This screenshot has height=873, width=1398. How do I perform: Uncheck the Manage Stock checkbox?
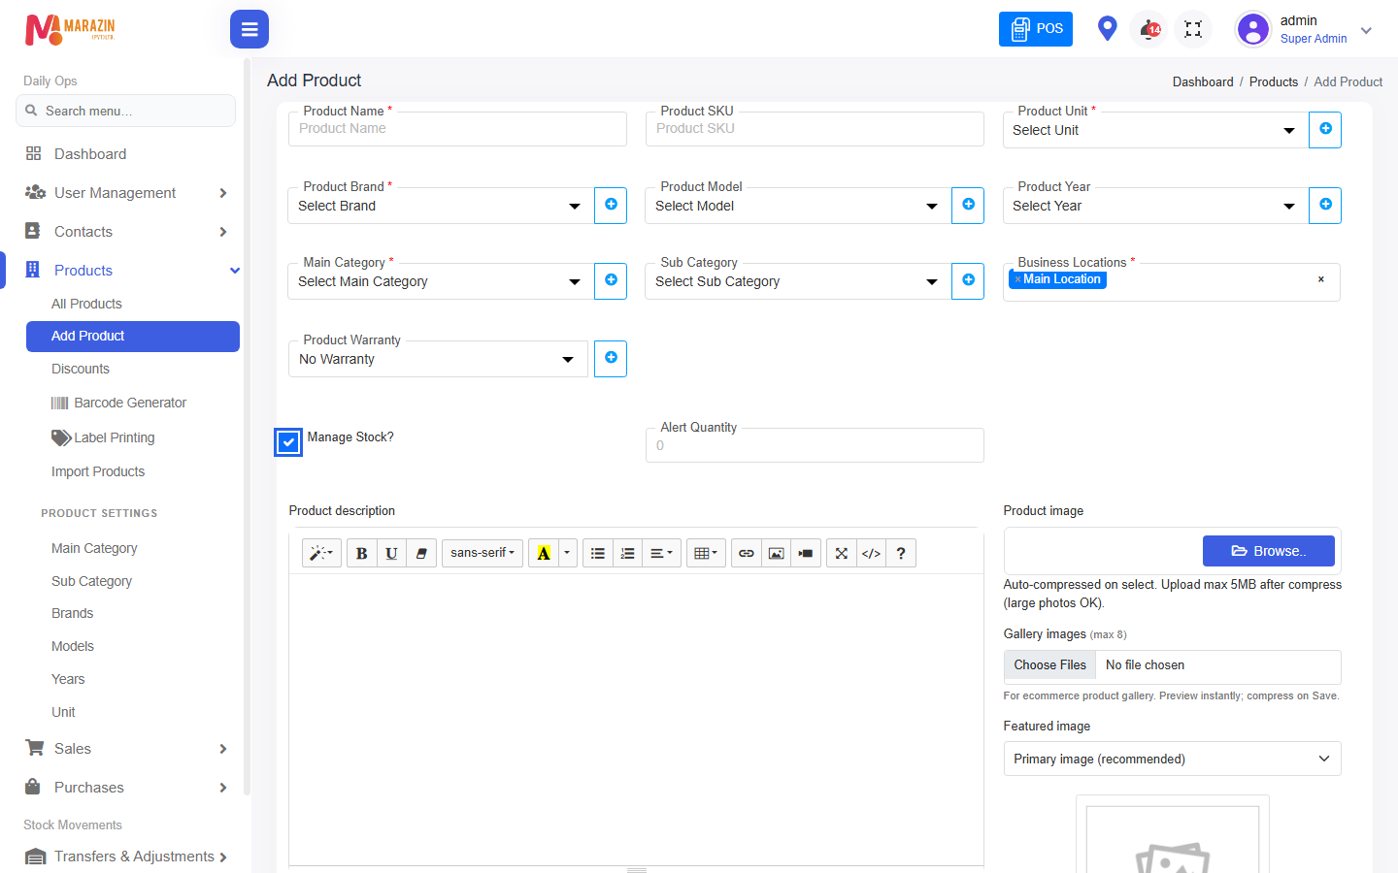(x=288, y=442)
